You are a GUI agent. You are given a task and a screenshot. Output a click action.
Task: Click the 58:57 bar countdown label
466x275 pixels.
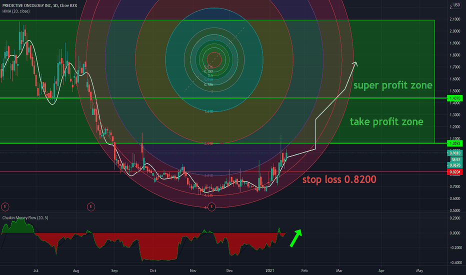(455, 159)
